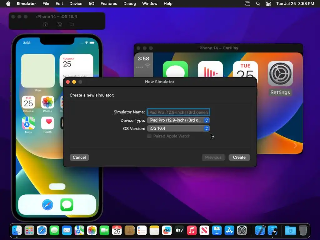Viewport: 320px width, 240px height.
Task: Click the iPhone 14 – CarPlay title bar
Action: click(x=218, y=48)
